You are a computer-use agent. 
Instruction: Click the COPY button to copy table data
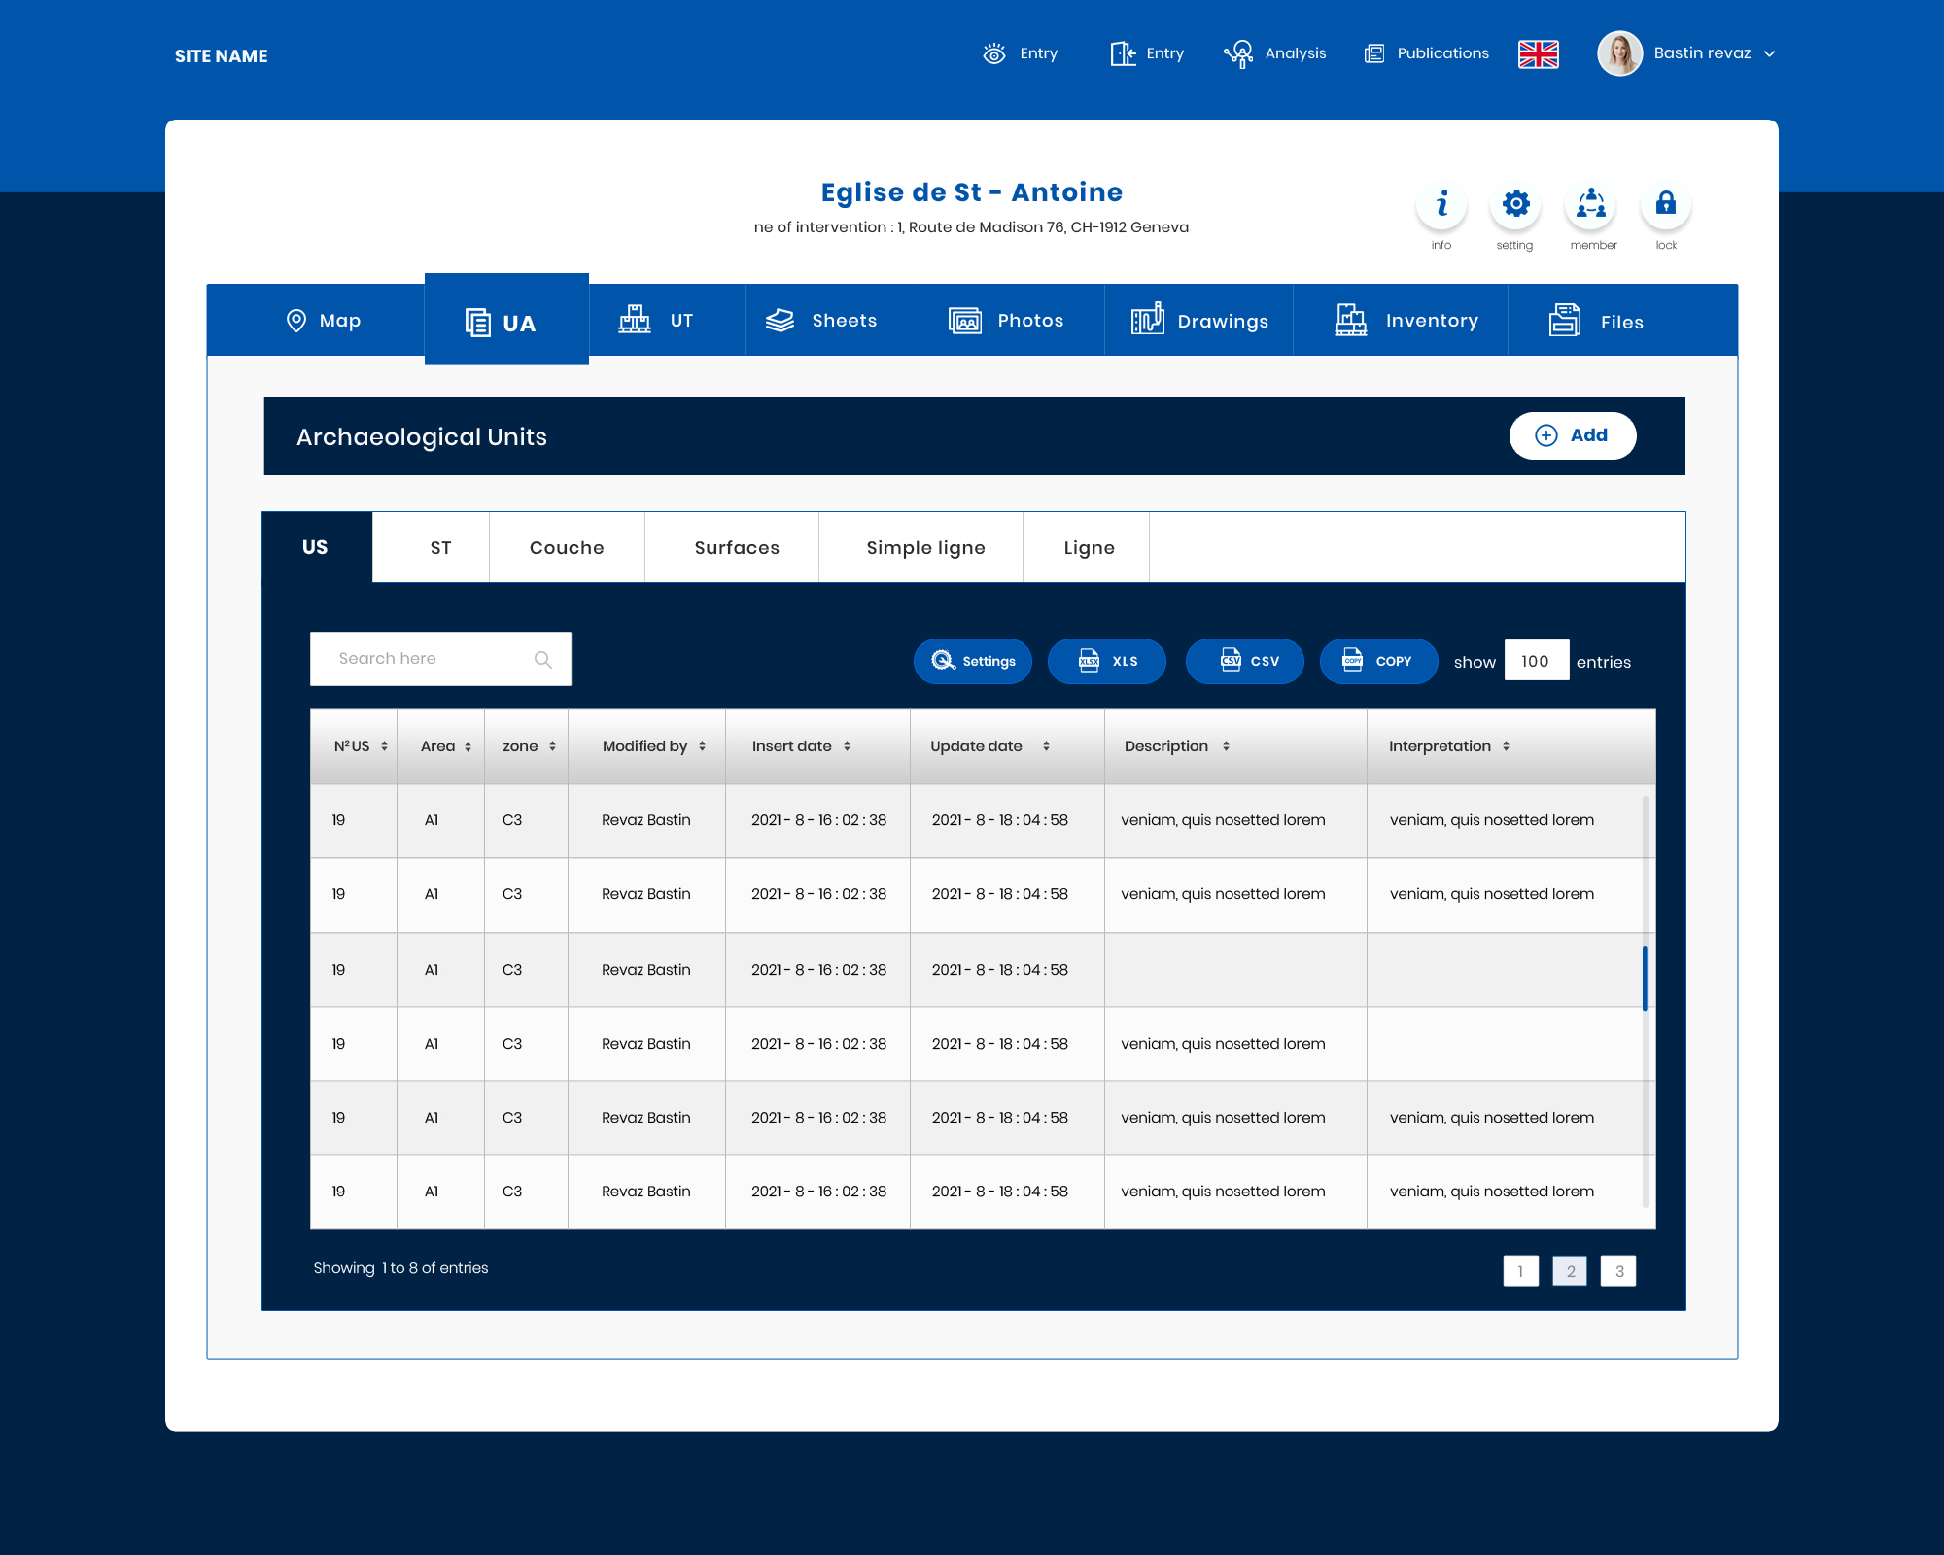1378,661
